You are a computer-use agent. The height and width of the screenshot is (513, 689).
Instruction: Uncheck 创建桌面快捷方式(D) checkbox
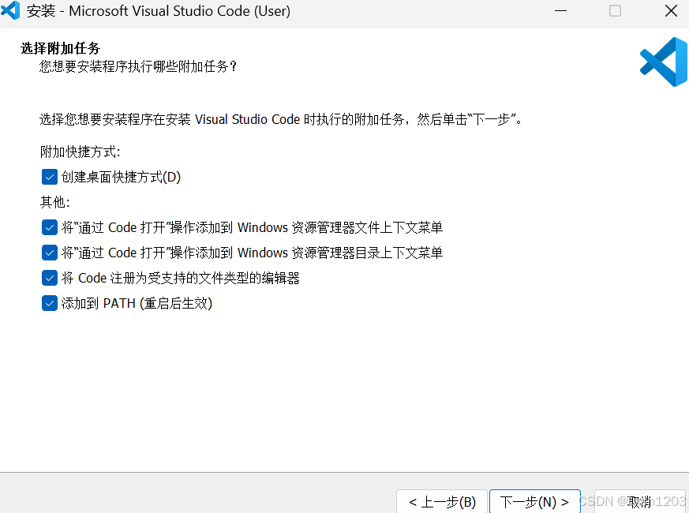[50, 177]
